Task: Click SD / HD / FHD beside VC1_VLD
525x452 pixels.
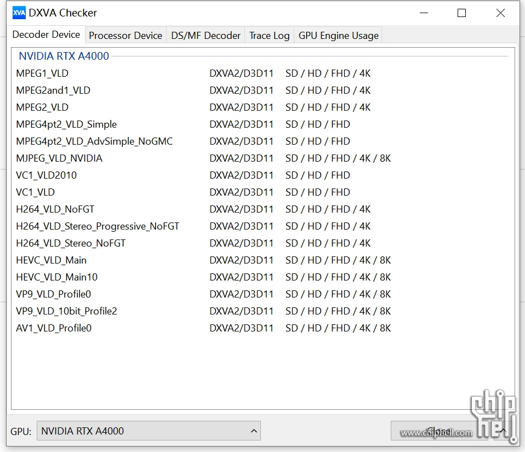Action: click(318, 192)
